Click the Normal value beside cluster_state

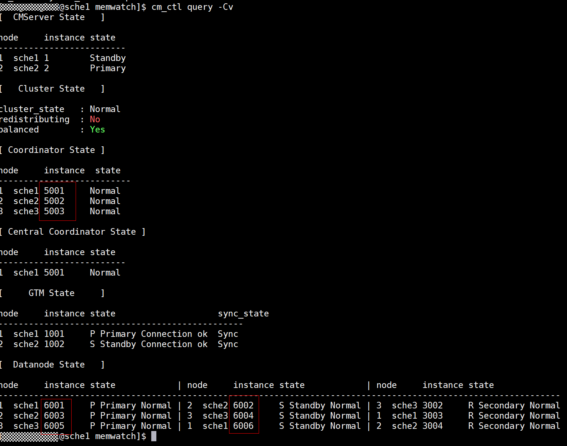coord(105,109)
